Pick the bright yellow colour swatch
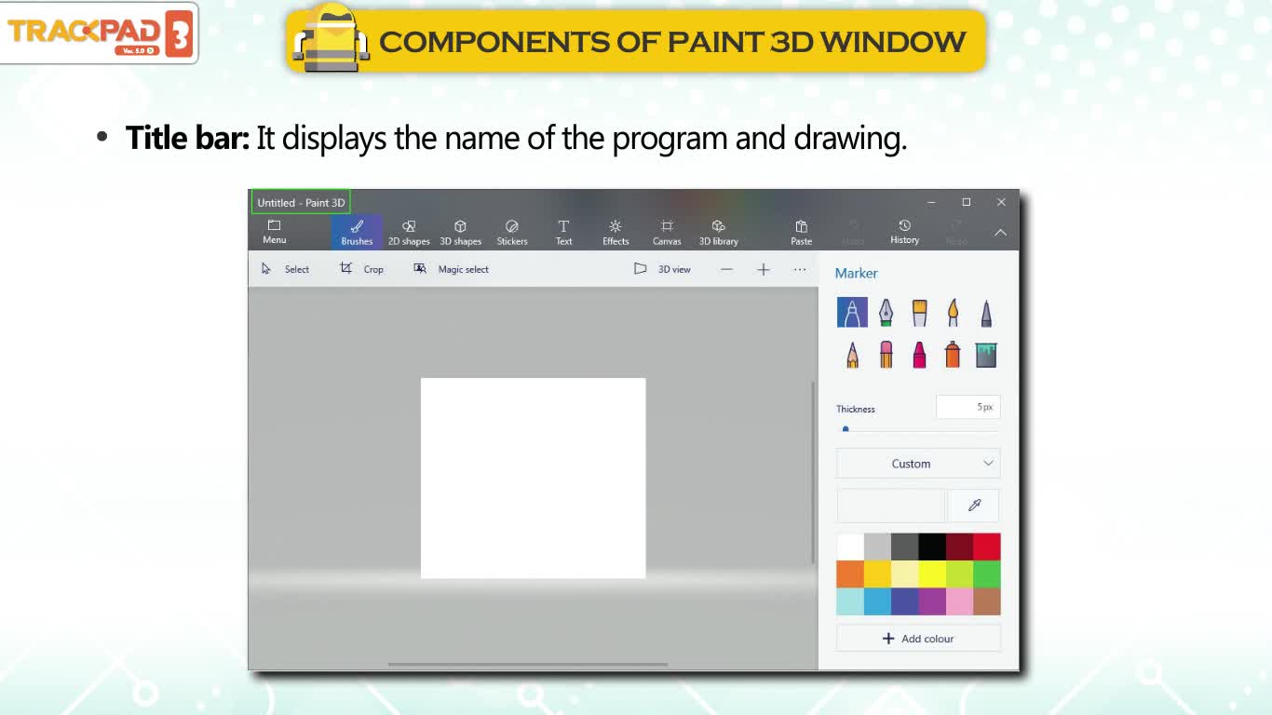 click(932, 573)
